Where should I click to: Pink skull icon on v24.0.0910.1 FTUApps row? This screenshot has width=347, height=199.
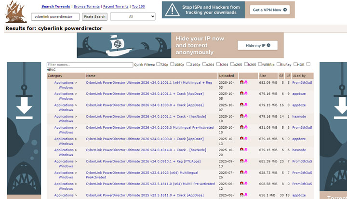pos(246,161)
